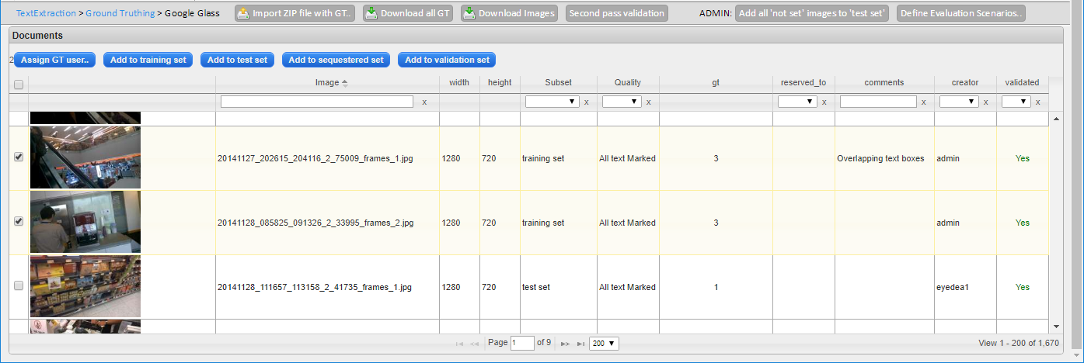1084x363 pixels.
Task: Sort by the Image column header
Action: click(x=327, y=83)
